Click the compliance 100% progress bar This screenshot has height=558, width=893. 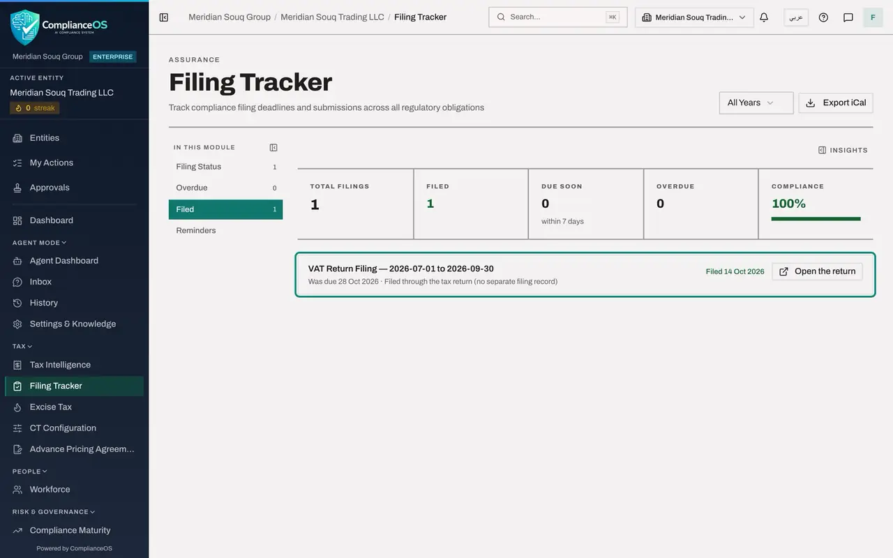tap(816, 219)
